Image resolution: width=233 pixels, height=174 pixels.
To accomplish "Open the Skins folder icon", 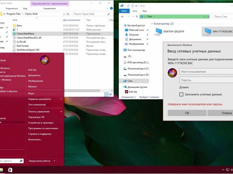I will pyautogui.click(x=14, y=26).
